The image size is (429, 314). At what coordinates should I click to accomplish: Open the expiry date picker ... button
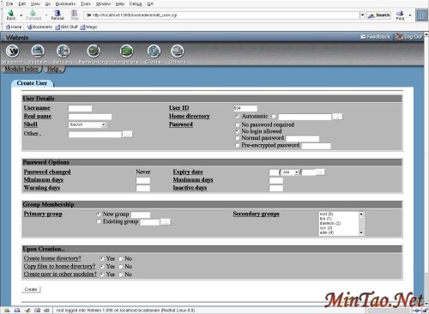pyautogui.click(x=320, y=172)
